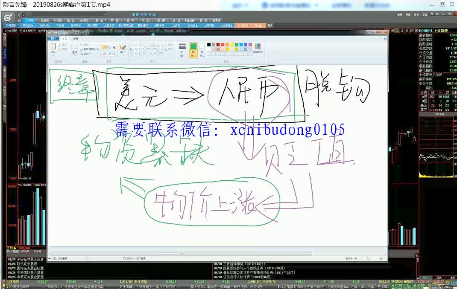The width and height of the screenshot is (457, 289).
Task: Pick the yellow color swatch
Action: point(232,44)
